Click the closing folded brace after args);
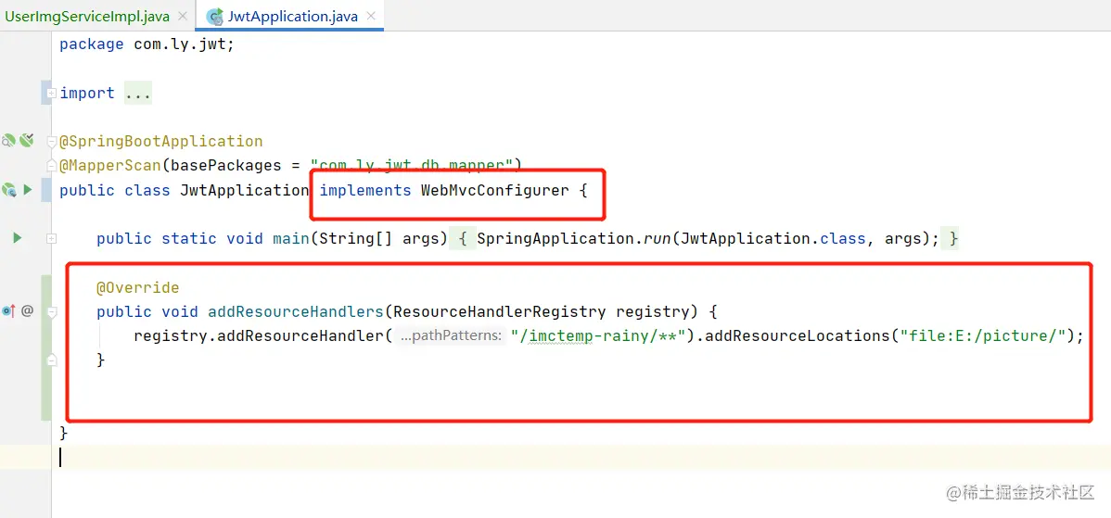1111x518 pixels. (953, 238)
